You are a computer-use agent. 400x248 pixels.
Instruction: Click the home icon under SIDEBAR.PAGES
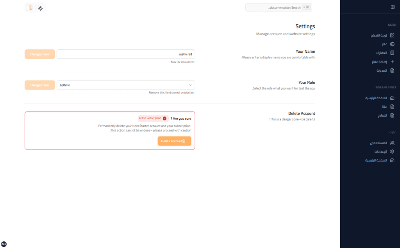point(392,98)
